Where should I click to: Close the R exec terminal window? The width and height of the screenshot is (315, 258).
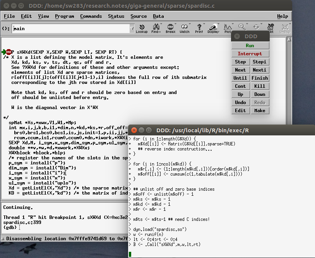pyautogui.click(x=134, y=130)
